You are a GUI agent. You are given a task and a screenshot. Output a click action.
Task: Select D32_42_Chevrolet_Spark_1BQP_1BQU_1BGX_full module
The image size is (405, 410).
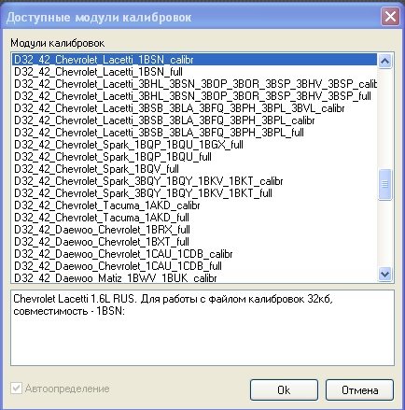(x=194, y=145)
